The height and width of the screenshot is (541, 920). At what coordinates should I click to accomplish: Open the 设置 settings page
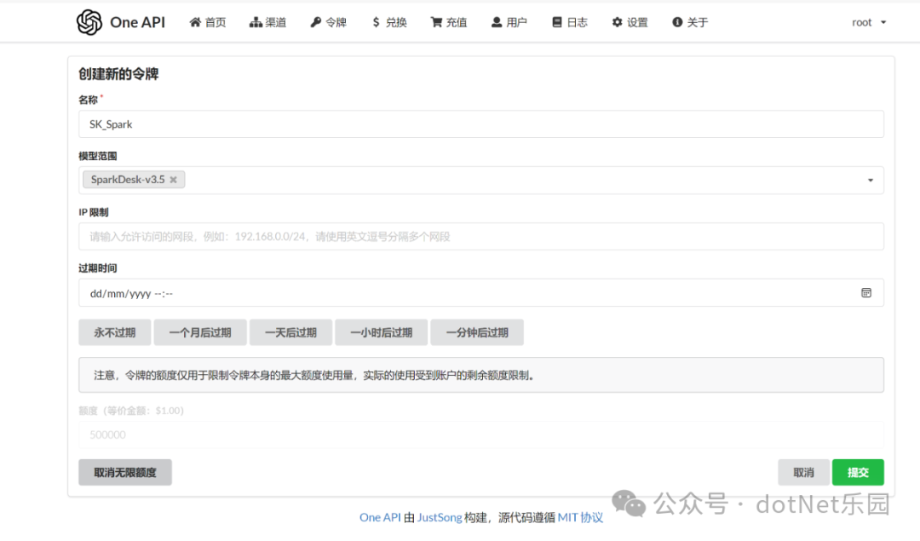tap(630, 22)
